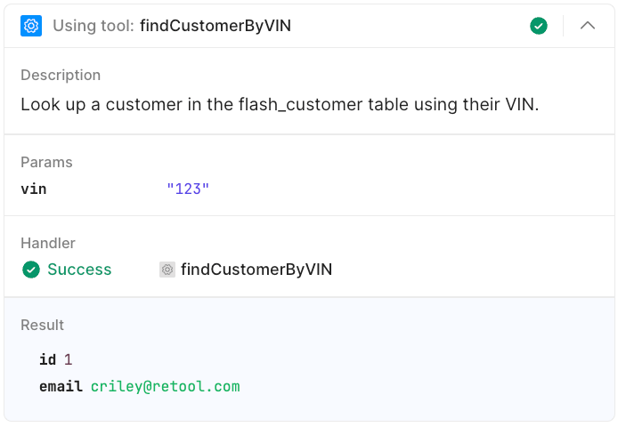Click the Success status label
The height and width of the screenshot is (427, 618).
click(x=79, y=270)
